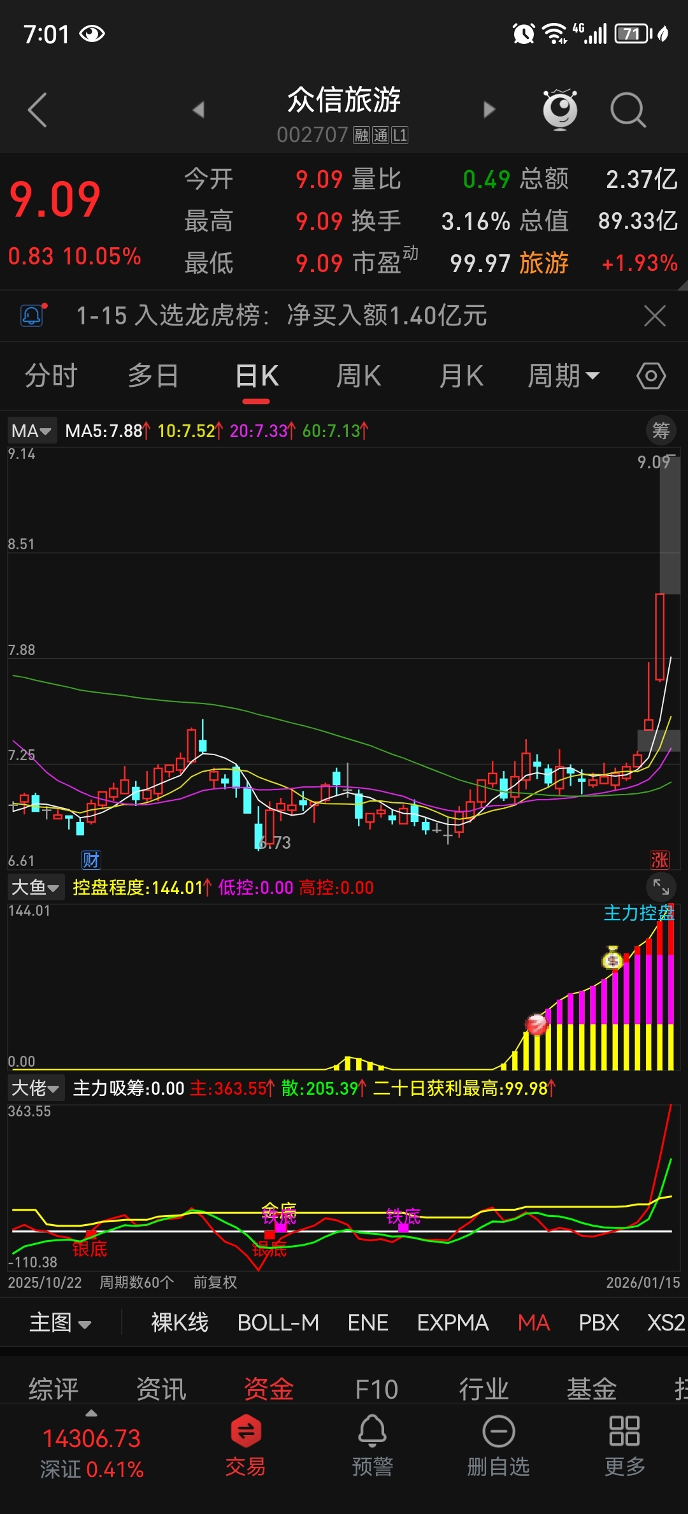
Task: Tap the 主力控盘 label on indicator
Action: pos(639,913)
